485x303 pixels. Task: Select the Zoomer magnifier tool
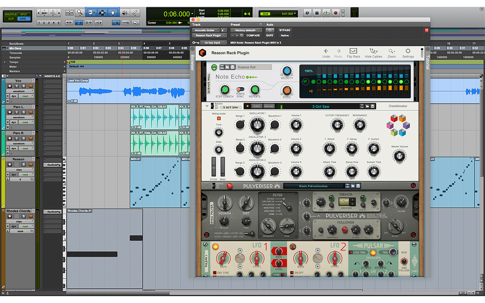coord(80,13)
